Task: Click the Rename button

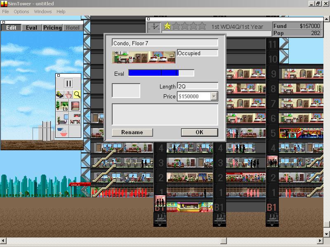Action: [132, 132]
